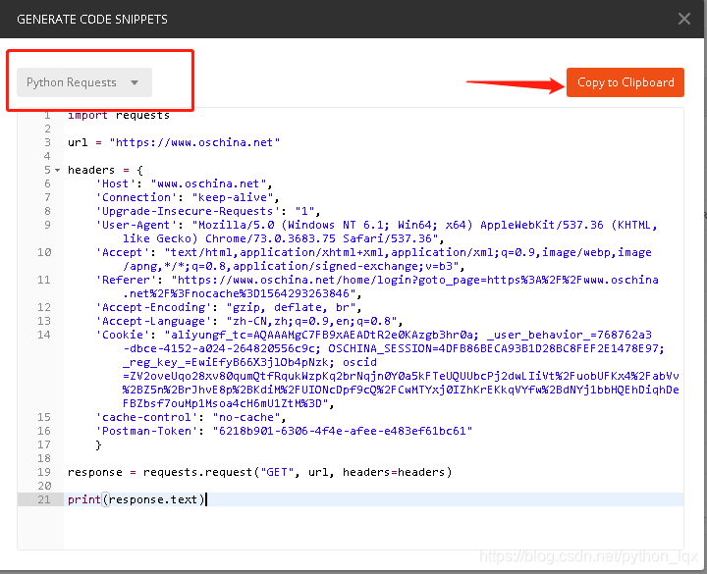Open the Python Requests language dropdown
This screenshot has width=707, height=574.
click(84, 82)
